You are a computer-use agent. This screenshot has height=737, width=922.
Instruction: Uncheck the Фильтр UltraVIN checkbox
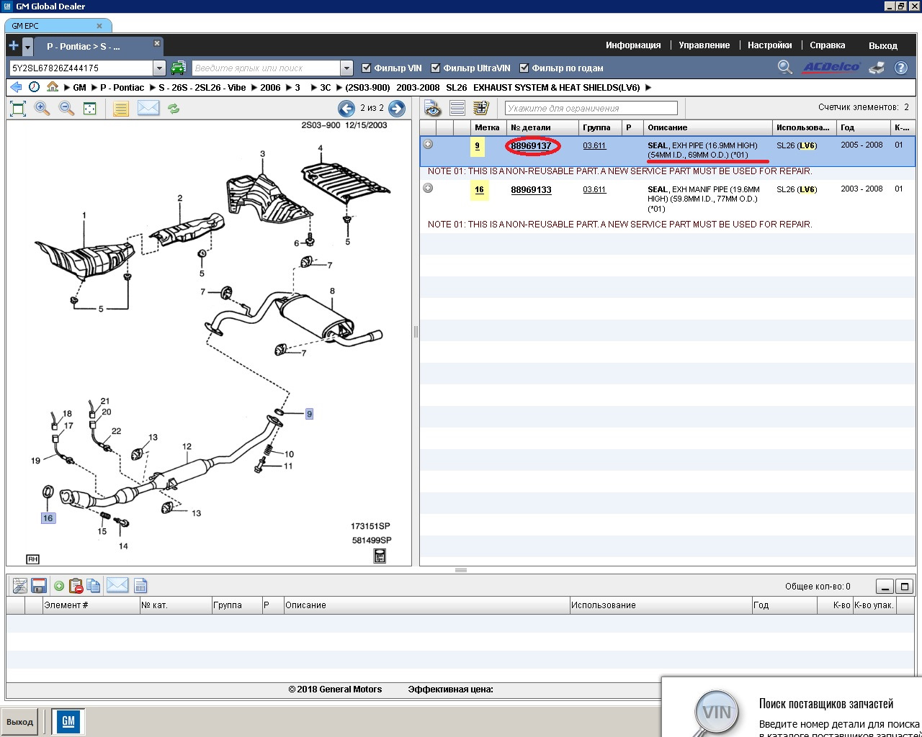point(435,68)
